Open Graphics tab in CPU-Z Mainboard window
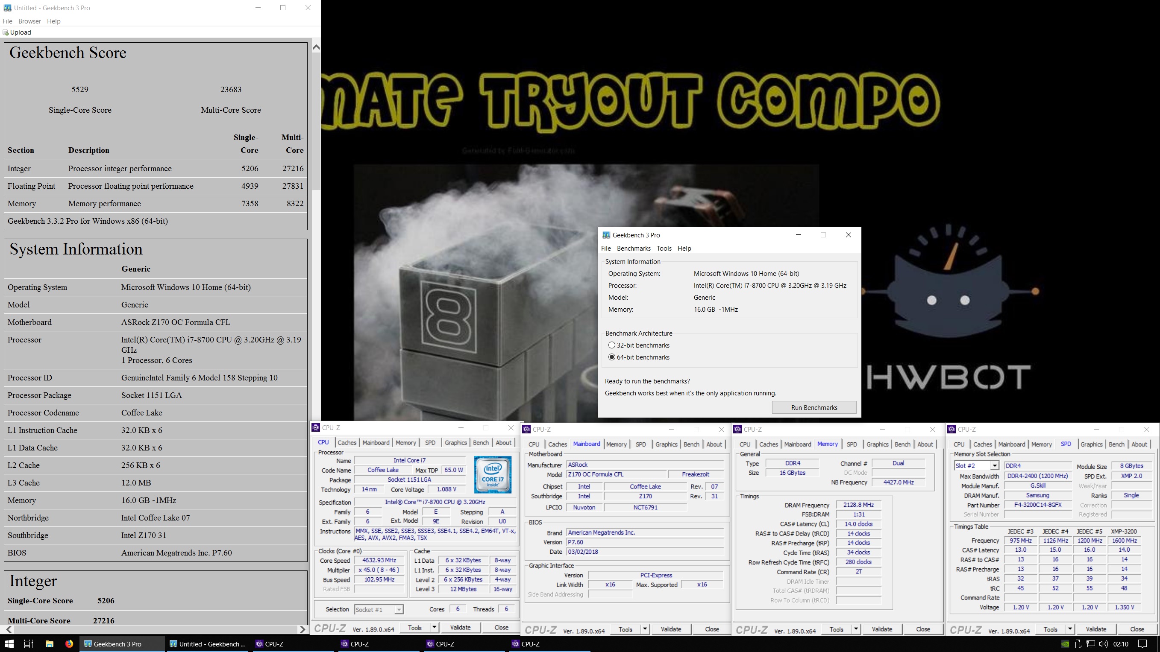Viewport: 1160px width, 652px height. (666, 444)
